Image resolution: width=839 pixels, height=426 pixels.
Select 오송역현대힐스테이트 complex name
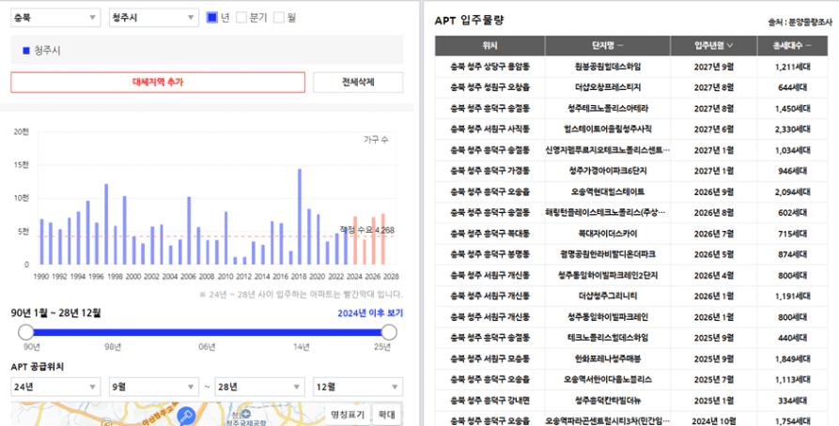[607, 191]
